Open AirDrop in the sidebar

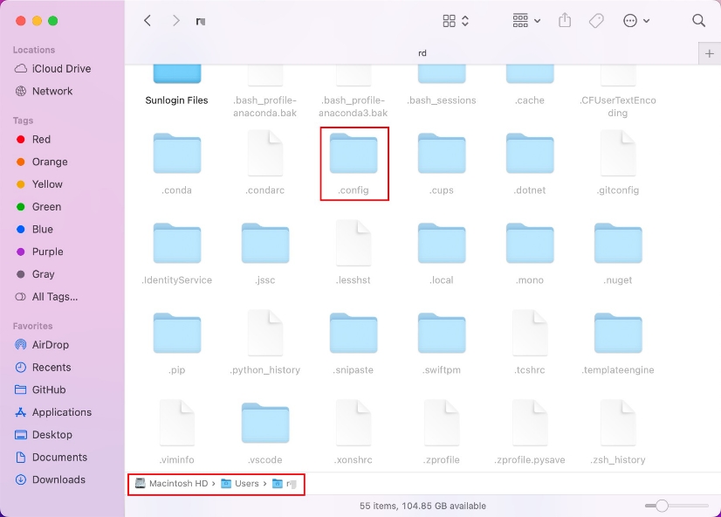pyautogui.click(x=50, y=345)
